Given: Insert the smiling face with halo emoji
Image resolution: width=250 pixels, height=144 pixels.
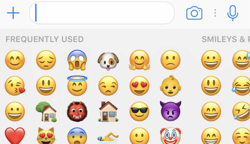Looking at the screenshot, I should pos(77,86).
